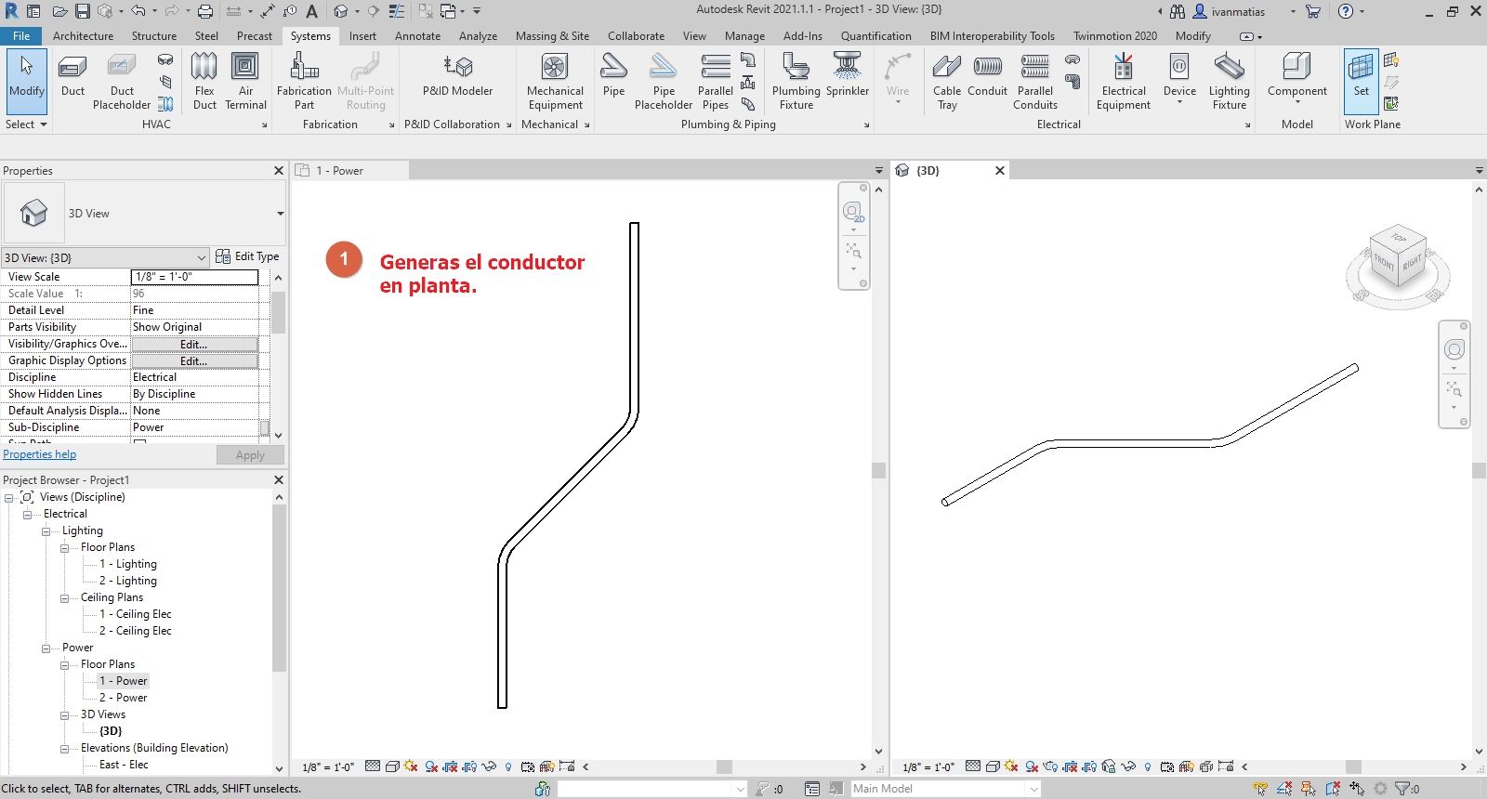Open the Properties help link
The width and height of the screenshot is (1487, 799).
(x=40, y=454)
